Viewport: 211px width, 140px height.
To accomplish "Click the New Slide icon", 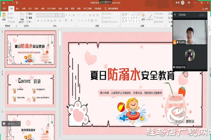I will pyautogui.click(x=21, y=17).
